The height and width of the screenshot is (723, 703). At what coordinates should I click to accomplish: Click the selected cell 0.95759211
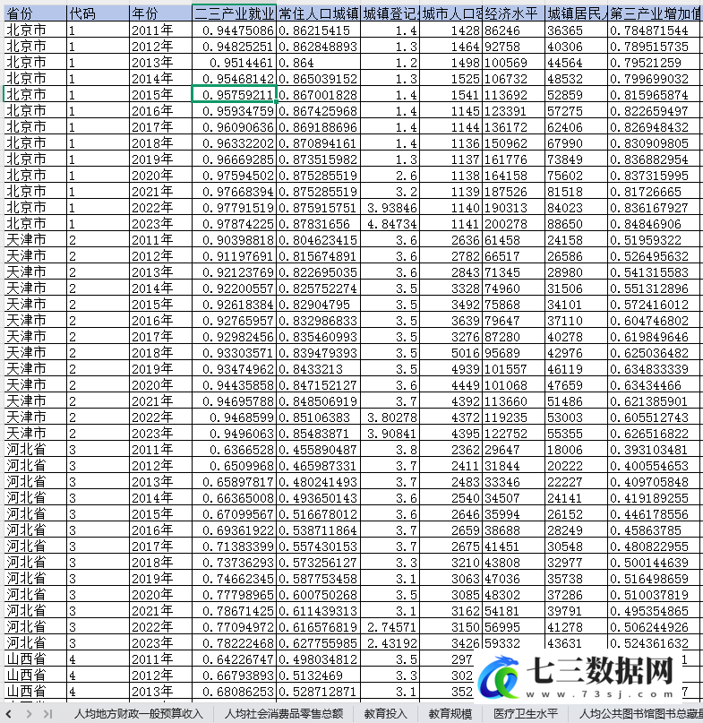click(x=234, y=95)
